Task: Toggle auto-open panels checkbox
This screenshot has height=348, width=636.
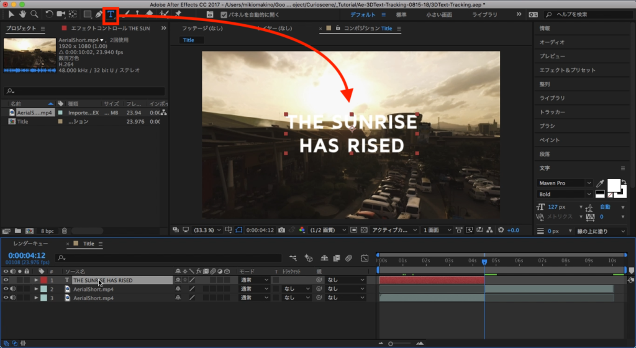Action: [224, 14]
